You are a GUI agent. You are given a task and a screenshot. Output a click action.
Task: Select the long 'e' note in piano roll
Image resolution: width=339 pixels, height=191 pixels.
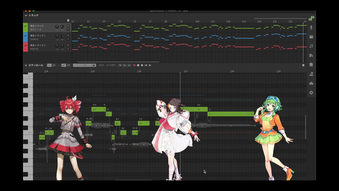[x=231, y=114]
